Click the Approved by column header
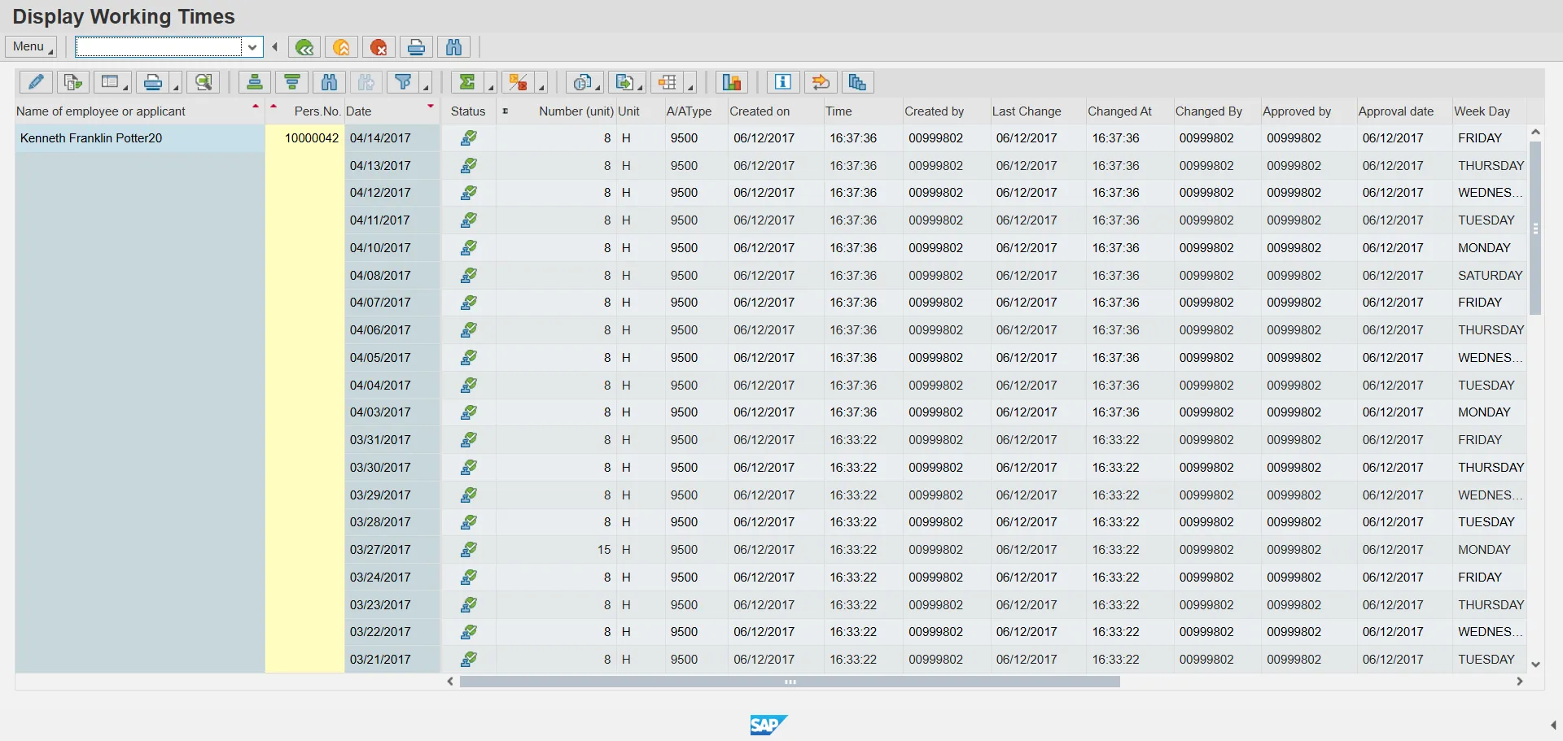Screen dimensions: 1563x741 click(1296, 111)
